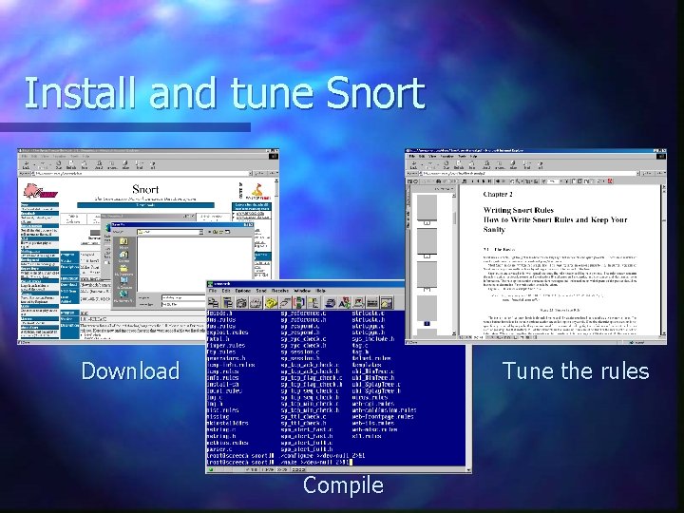Viewport: 684px width, 513px height.
Task: Open the Acrobat zoom level dropdown
Action: [x=561, y=181]
